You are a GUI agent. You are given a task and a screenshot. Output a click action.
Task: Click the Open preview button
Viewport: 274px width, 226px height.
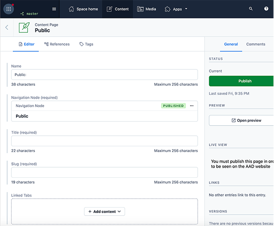241,120
